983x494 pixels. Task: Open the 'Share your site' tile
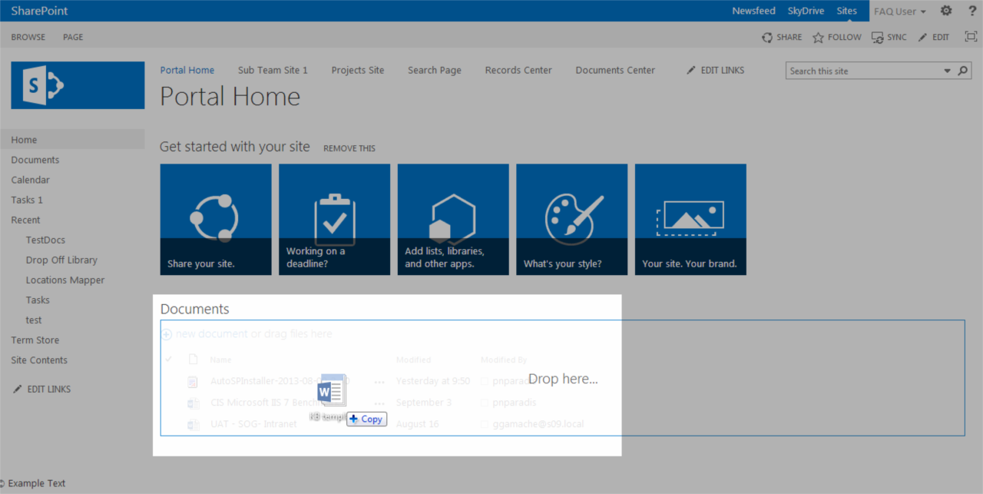[216, 219]
